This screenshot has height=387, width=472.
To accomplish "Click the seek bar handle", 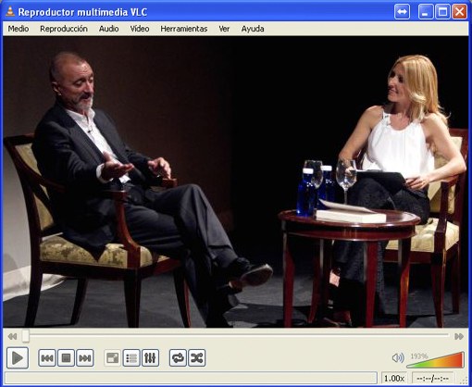I will [26, 336].
